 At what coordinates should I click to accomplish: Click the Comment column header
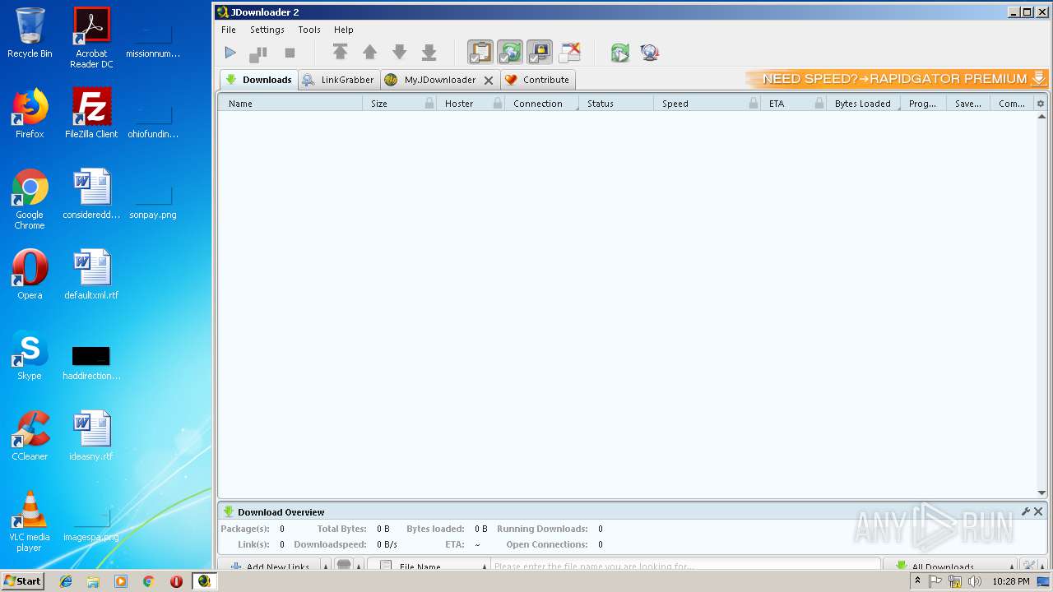tap(1012, 104)
